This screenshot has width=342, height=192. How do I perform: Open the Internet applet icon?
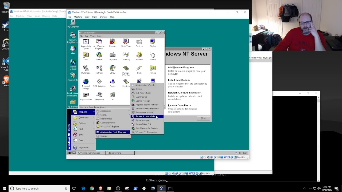(x=99, y=56)
